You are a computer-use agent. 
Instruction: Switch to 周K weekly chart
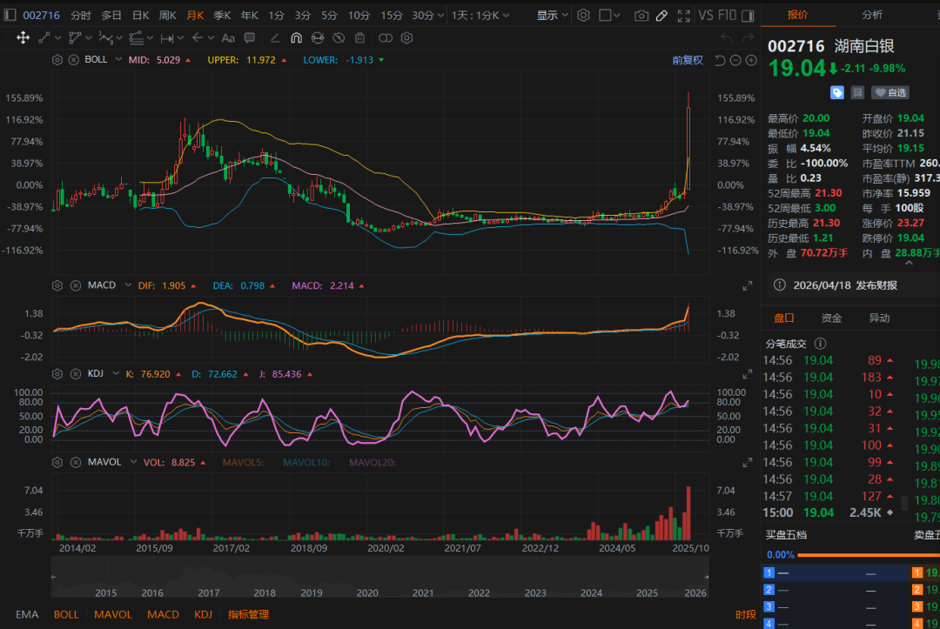[x=168, y=16]
